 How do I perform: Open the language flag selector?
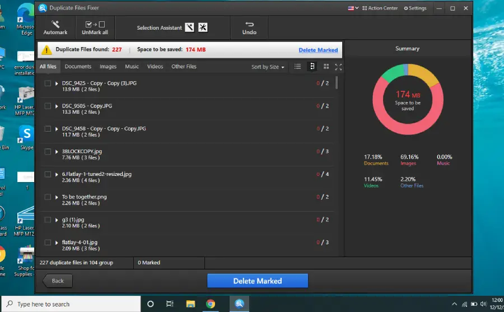(x=353, y=8)
